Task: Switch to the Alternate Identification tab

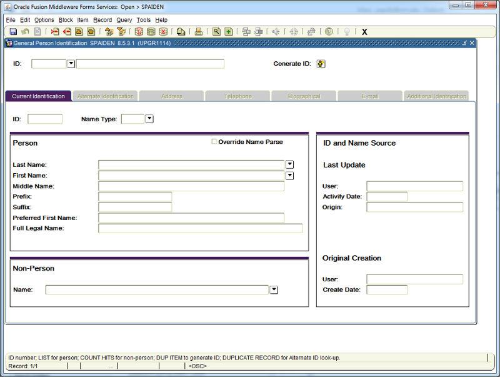Action: [105, 96]
